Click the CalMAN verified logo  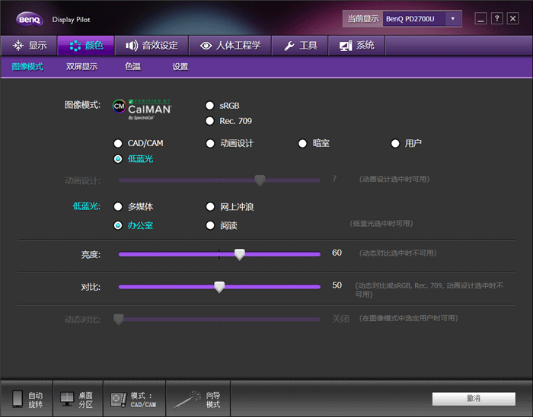point(142,109)
